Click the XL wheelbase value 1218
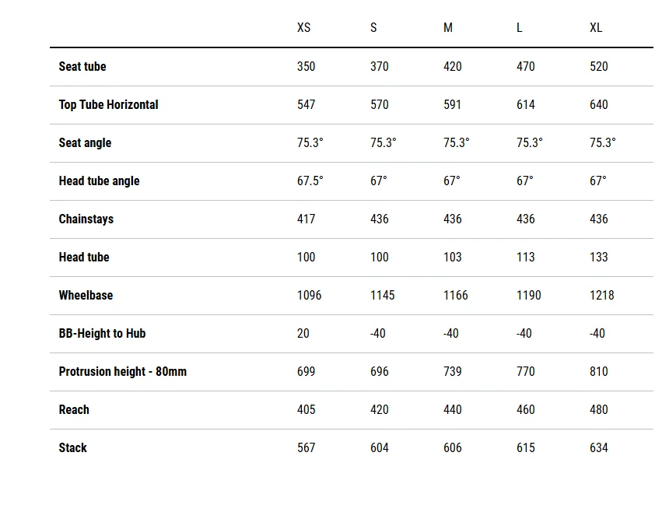669x505 pixels. pyautogui.click(x=602, y=296)
